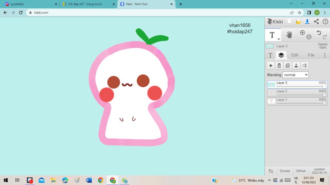The width and height of the screenshot is (330, 185).
Task: Open the Blending mode dropdown
Action: 296,75
